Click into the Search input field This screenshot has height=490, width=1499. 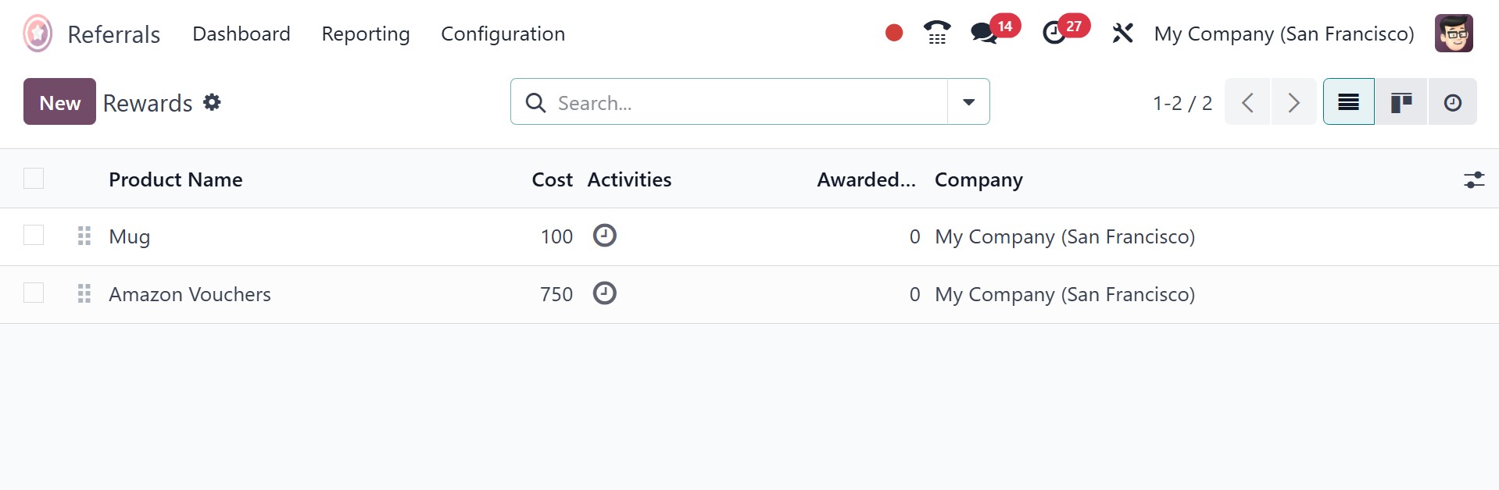click(x=742, y=102)
